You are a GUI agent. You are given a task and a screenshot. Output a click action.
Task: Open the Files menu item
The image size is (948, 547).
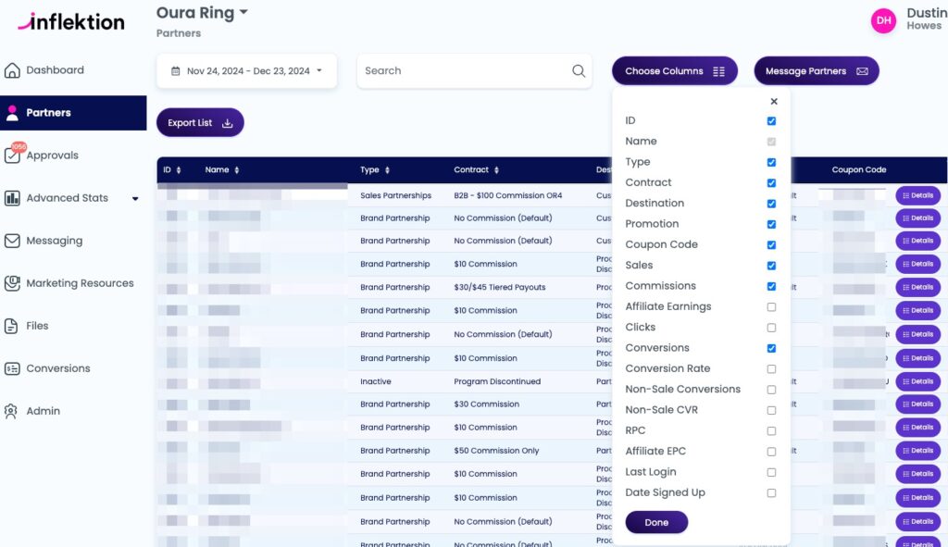tap(37, 326)
